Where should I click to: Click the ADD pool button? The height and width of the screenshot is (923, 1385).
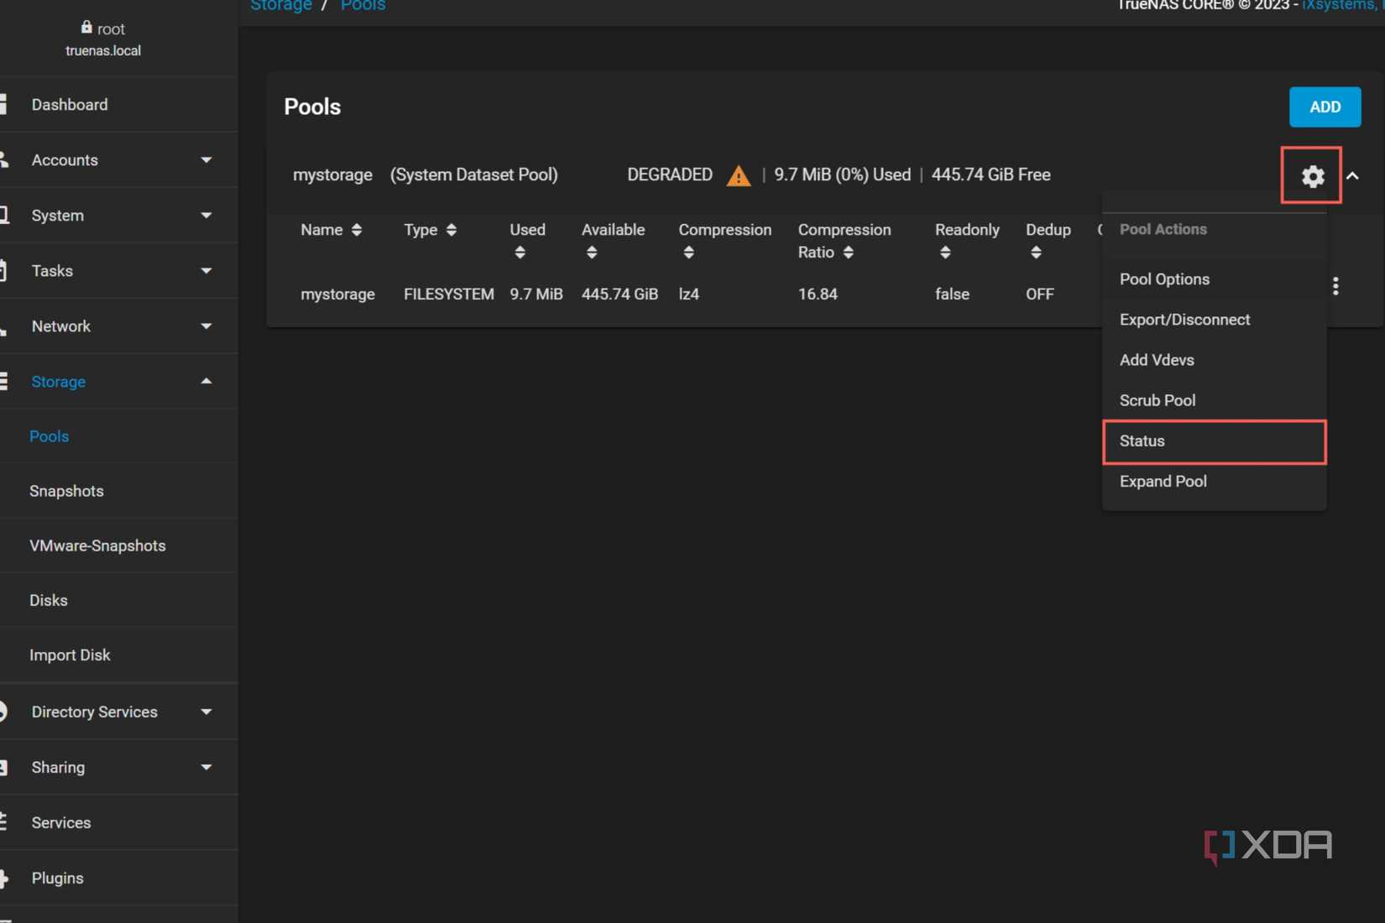coord(1325,107)
